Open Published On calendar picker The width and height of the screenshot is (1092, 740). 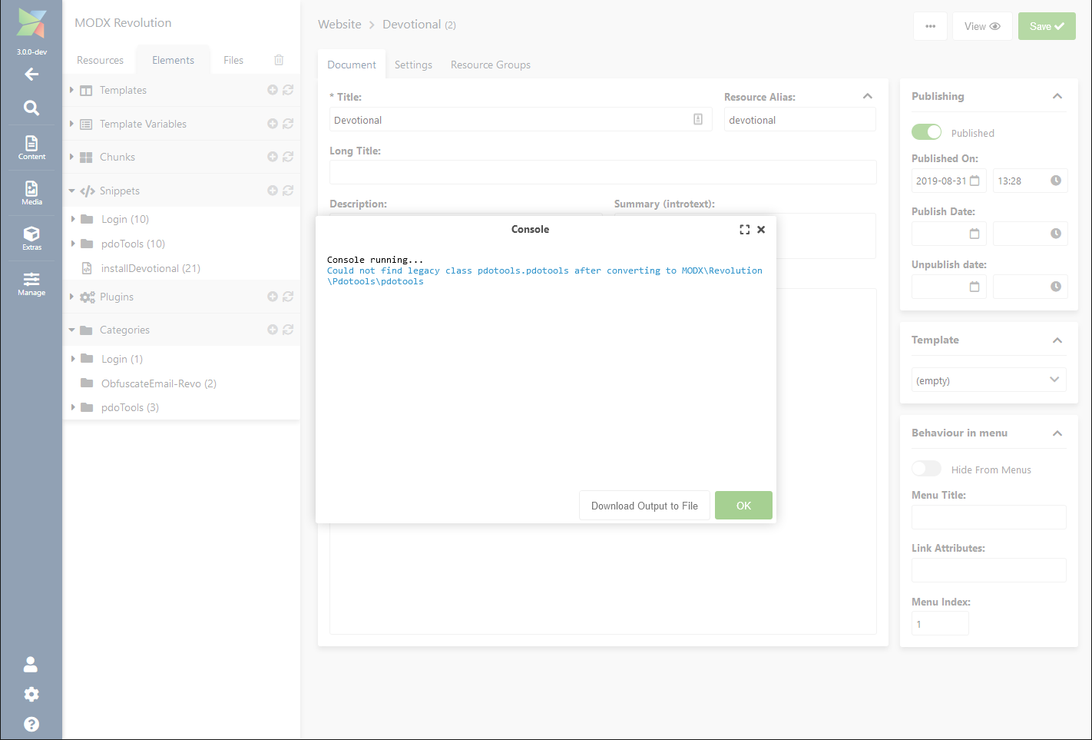[x=975, y=181]
